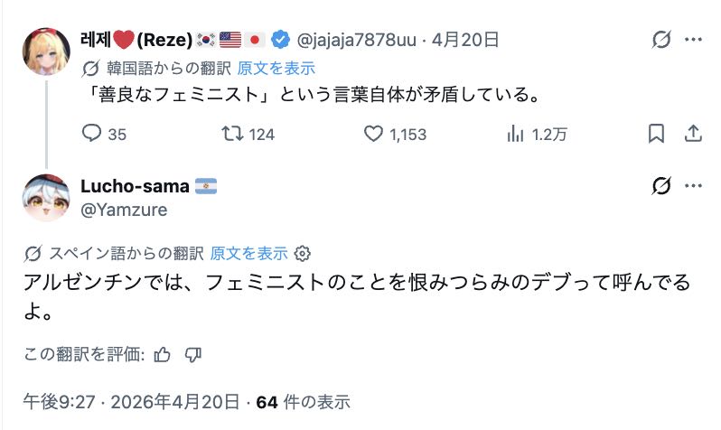Click Grok icon on Reze's tweet
The height and width of the screenshot is (430, 721).
[661, 40]
